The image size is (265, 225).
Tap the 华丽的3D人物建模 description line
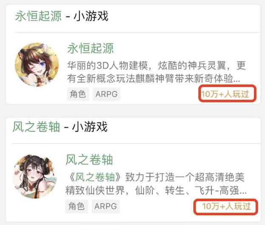click(x=156, y=65)
